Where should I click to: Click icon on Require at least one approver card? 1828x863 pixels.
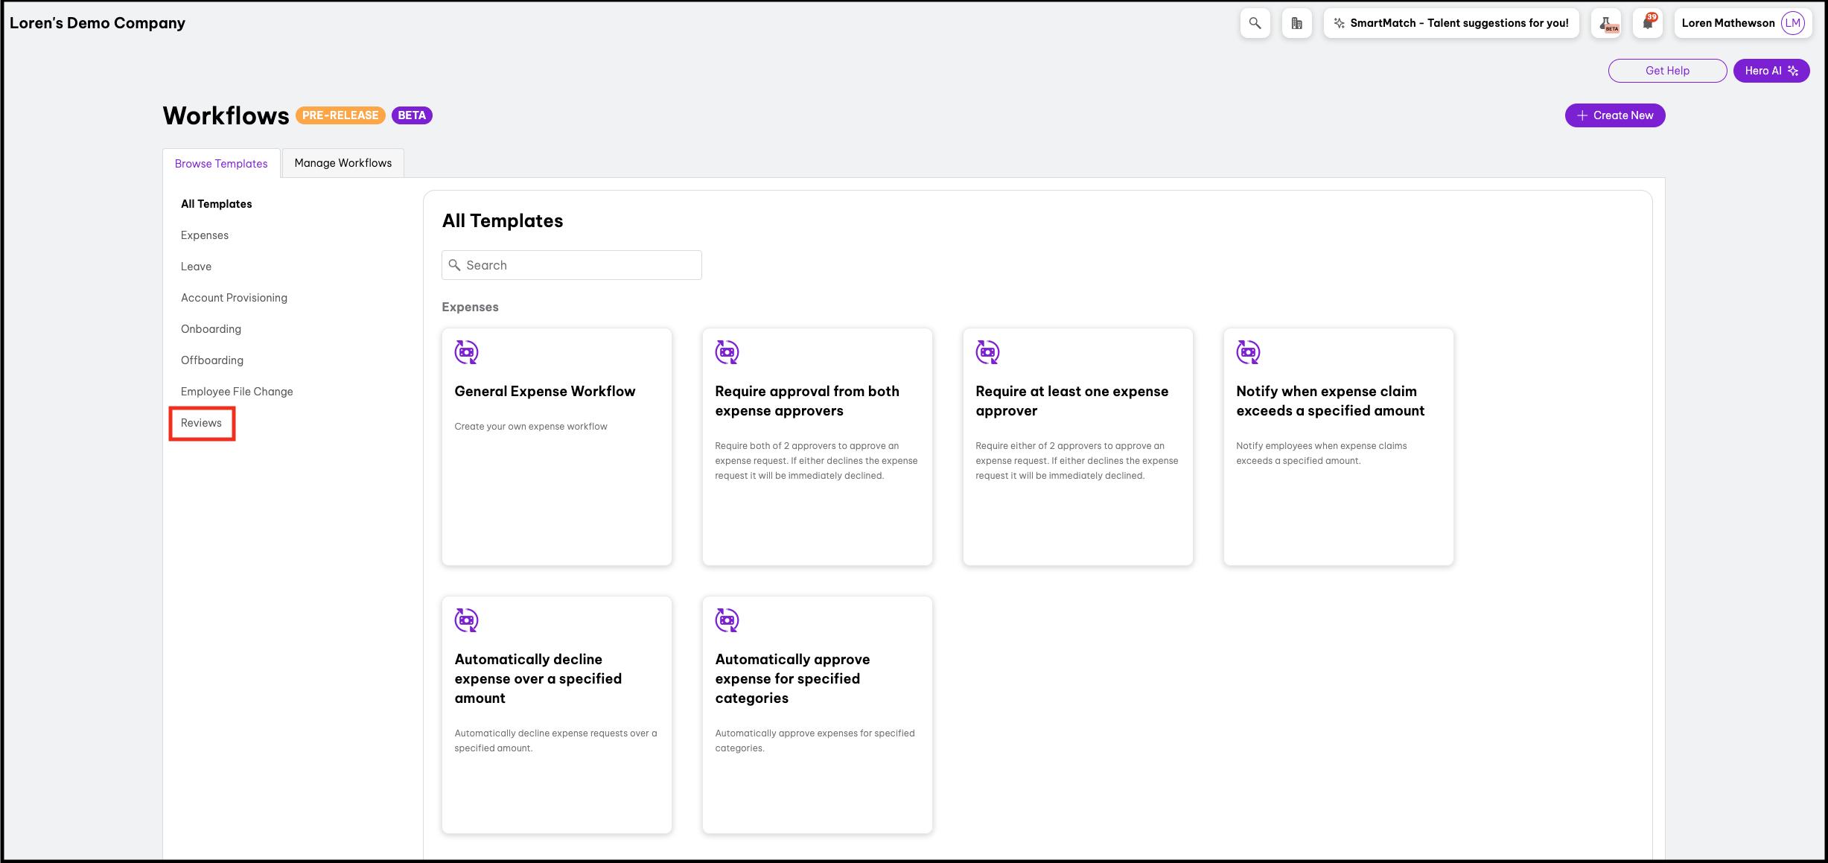[x=987, y=352]
